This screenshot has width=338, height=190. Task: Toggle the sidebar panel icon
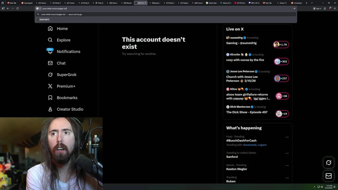3,8
